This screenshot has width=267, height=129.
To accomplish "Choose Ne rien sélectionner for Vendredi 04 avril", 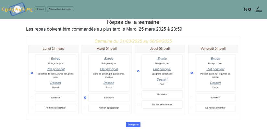I will pos(191,108).
